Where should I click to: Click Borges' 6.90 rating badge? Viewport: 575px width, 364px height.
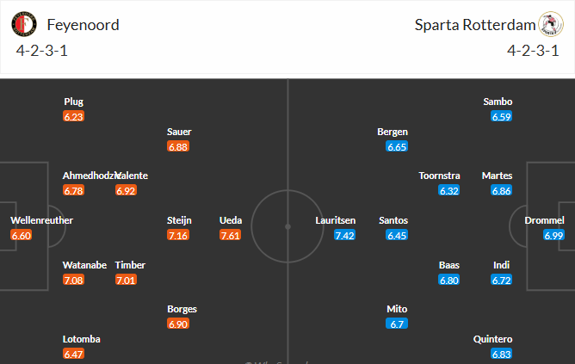(x=178, y=324)
